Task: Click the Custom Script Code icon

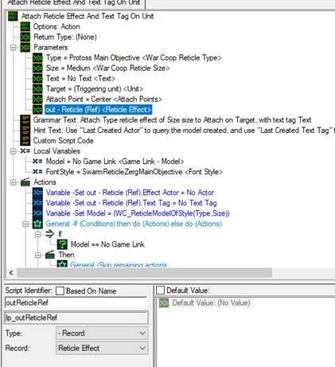Action: pos(25,141)
